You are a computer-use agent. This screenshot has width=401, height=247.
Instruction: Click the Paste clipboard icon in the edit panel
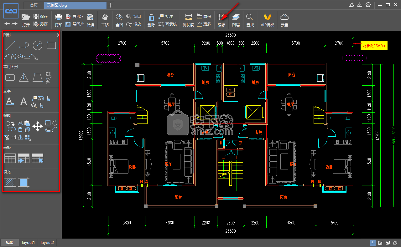point(27,123)
